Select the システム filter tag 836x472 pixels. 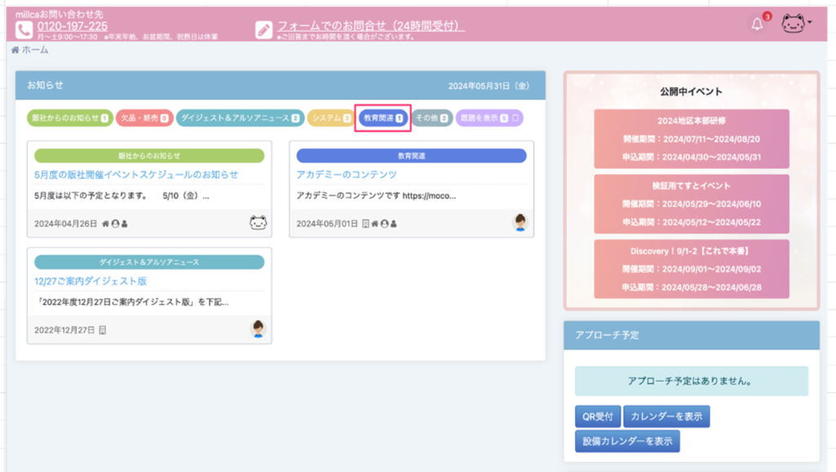point(331,118)
